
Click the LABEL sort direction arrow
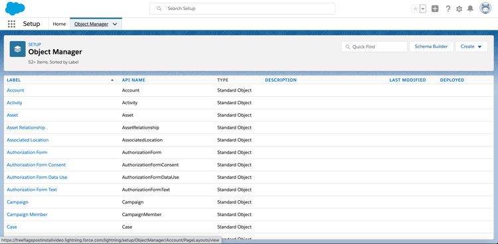pyautogui.click(x=112, y=80)
